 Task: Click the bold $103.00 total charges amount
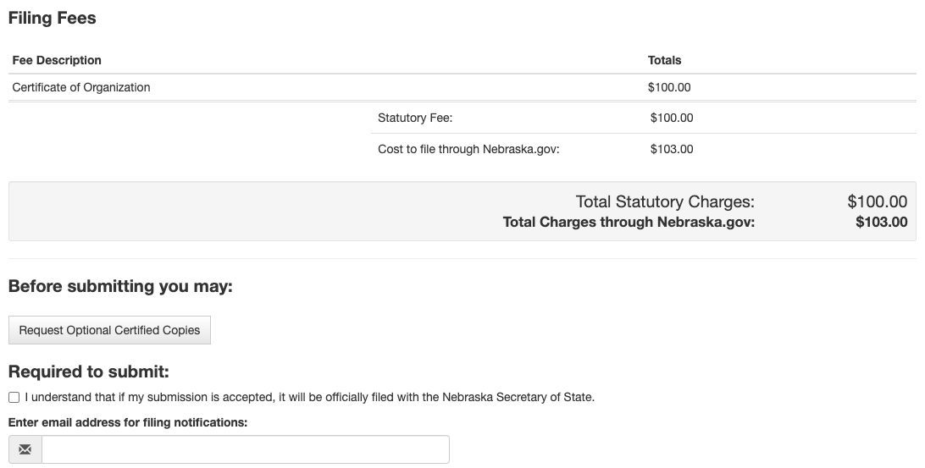point(881,223)
